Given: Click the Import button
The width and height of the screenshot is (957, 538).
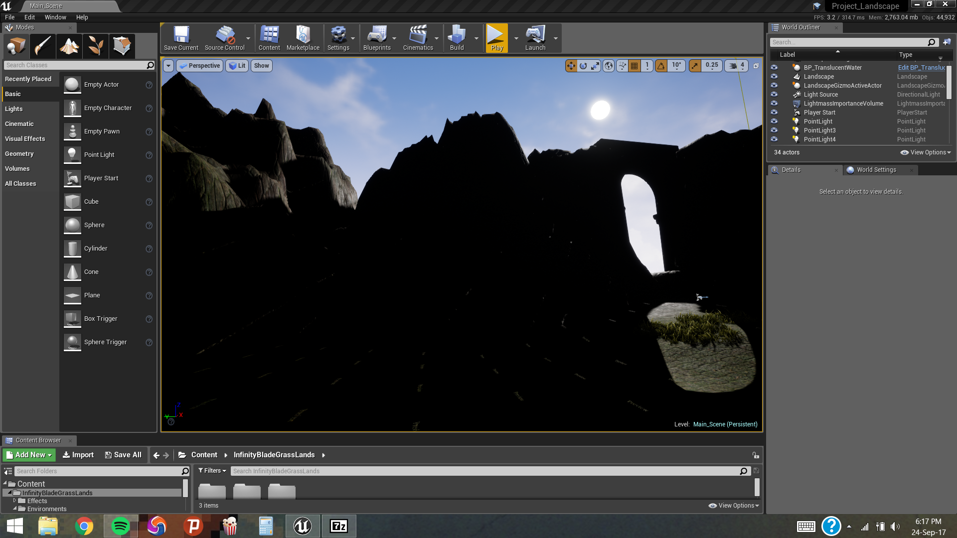Looking at the screenshot, I should [78, 455].
